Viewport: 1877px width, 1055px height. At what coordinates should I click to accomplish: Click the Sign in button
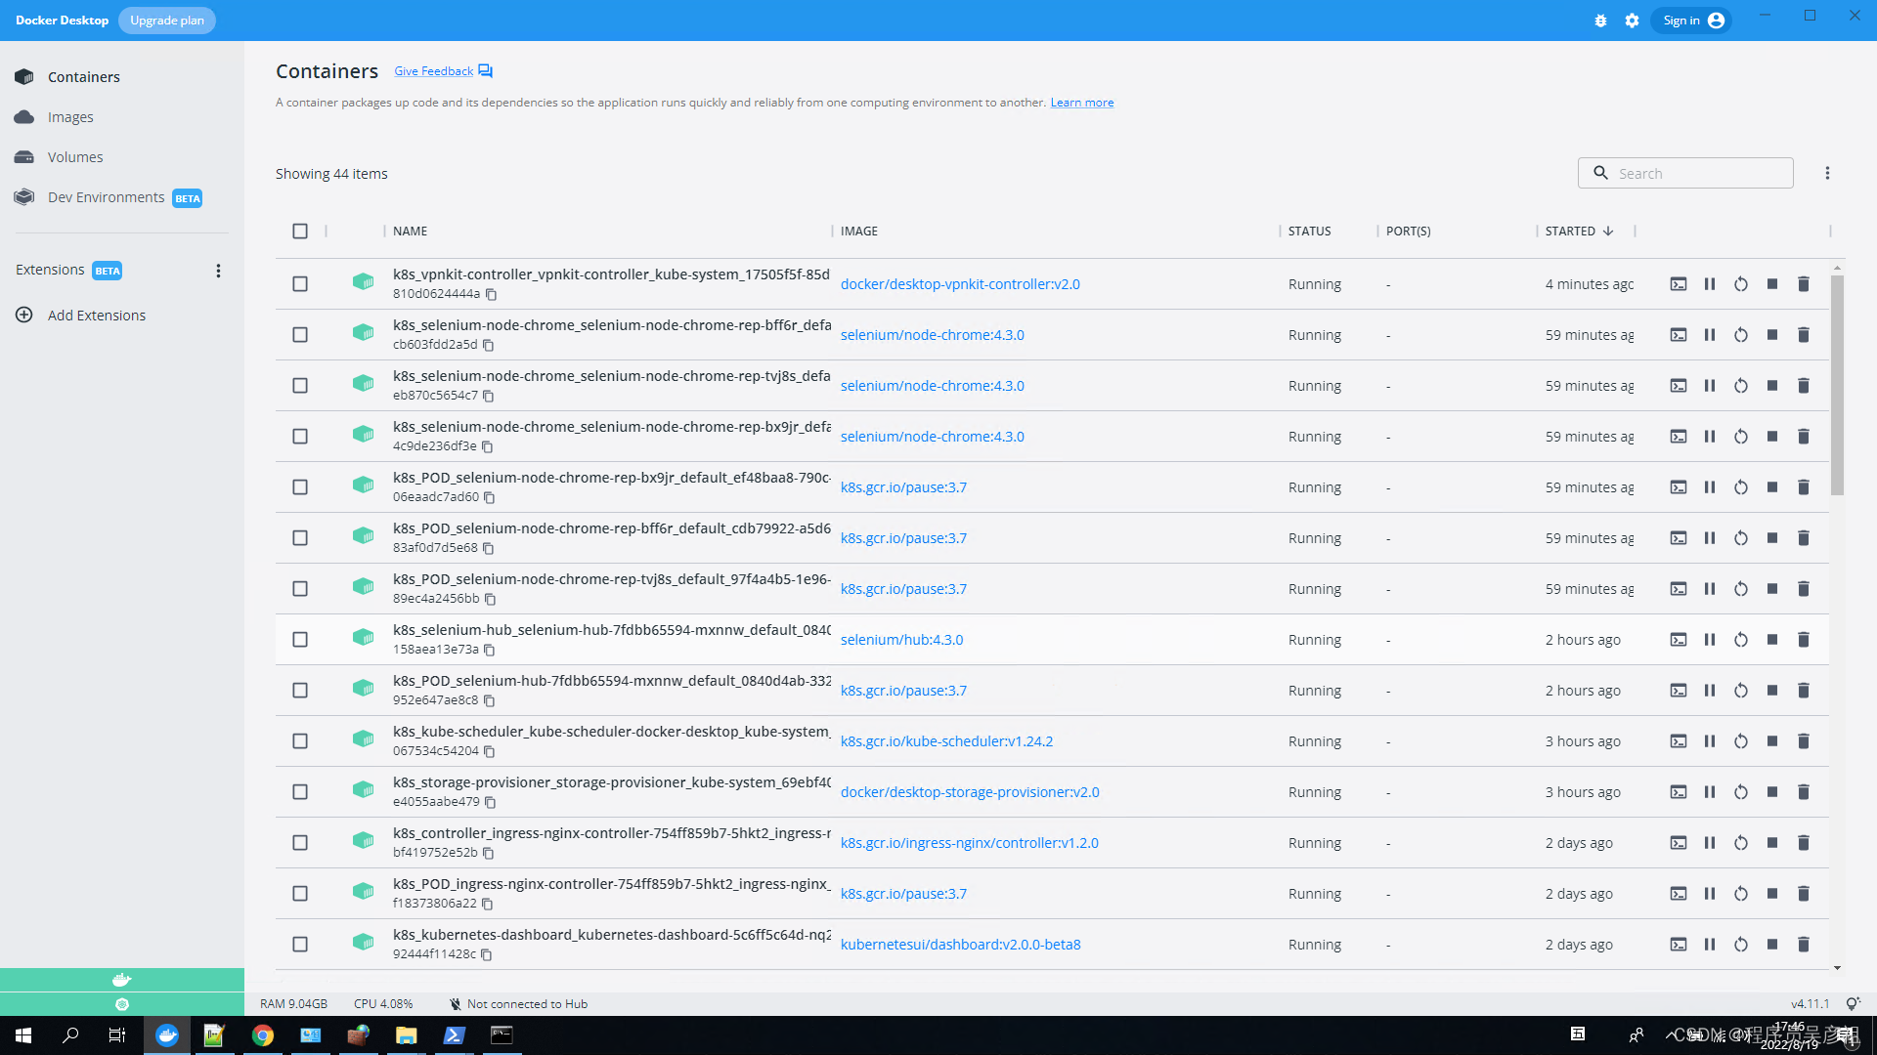(1691, 21)
